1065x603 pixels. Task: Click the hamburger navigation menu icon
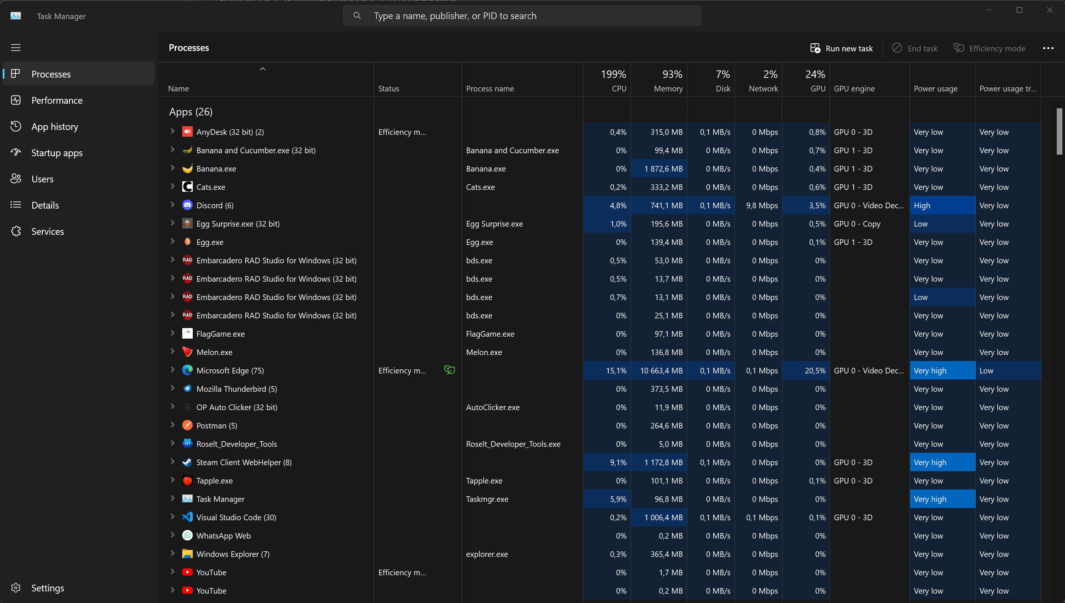(x=16, y=48)
